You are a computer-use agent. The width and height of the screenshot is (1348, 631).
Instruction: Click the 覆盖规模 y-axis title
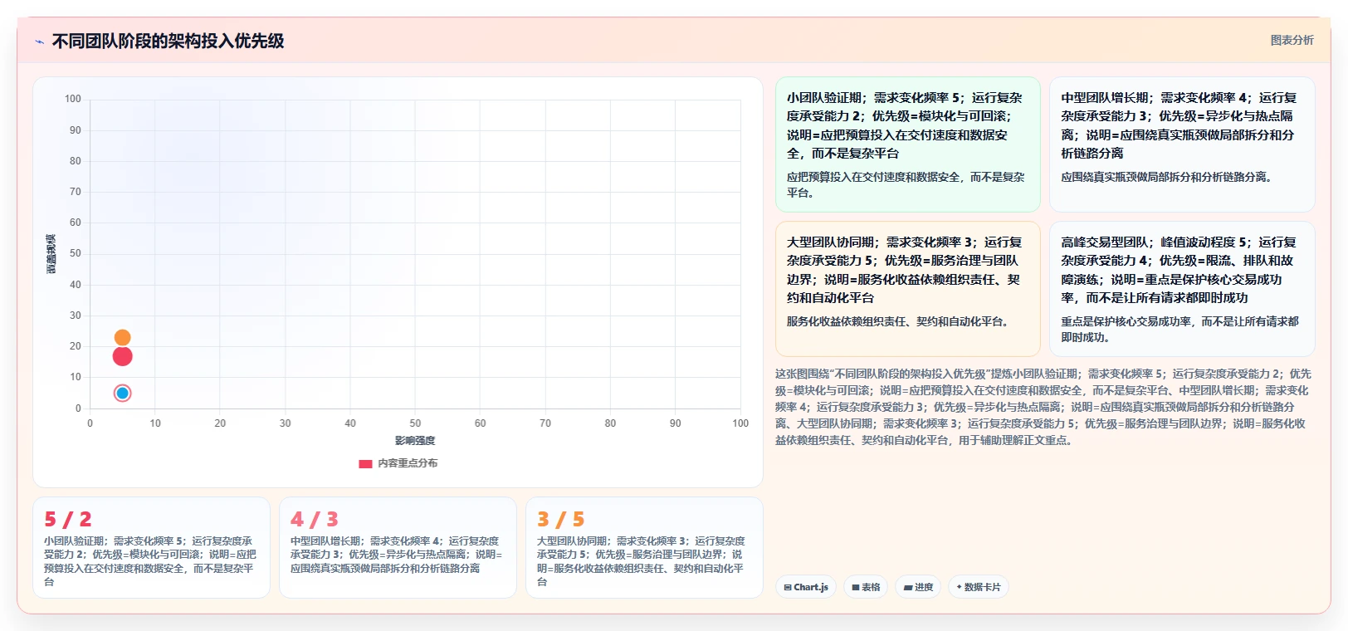(x=51, y=254)
